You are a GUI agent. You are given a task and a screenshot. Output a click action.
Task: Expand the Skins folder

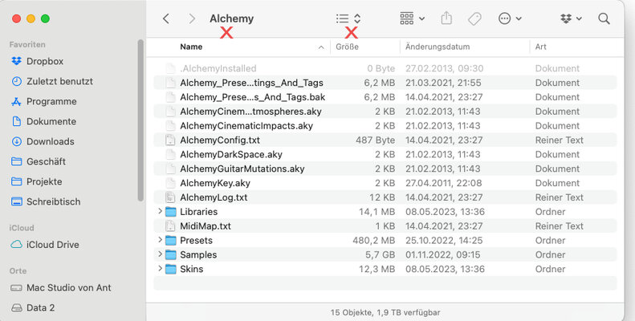pos(160,269)
